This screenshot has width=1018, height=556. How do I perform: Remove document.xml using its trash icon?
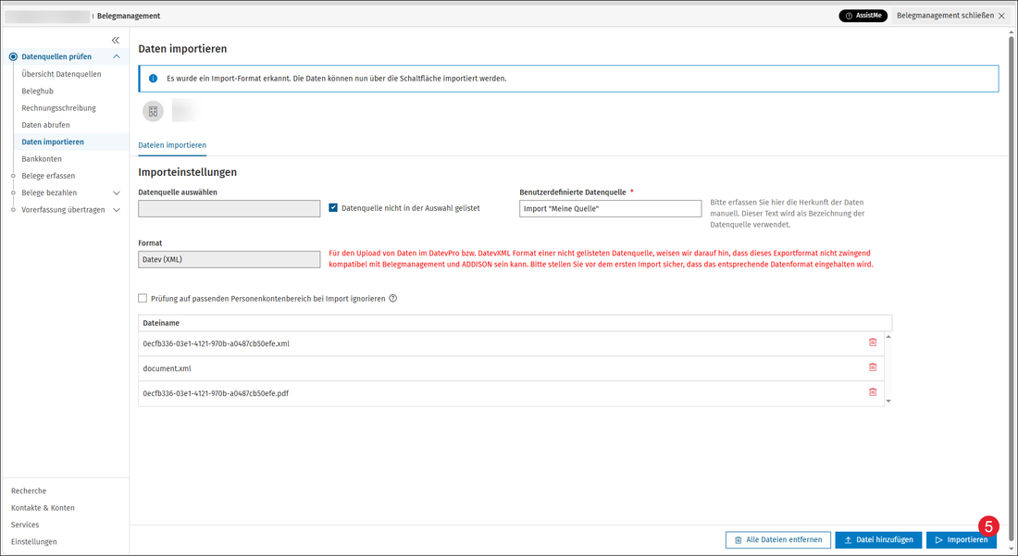pyautogui.click(x=873, y=367)
